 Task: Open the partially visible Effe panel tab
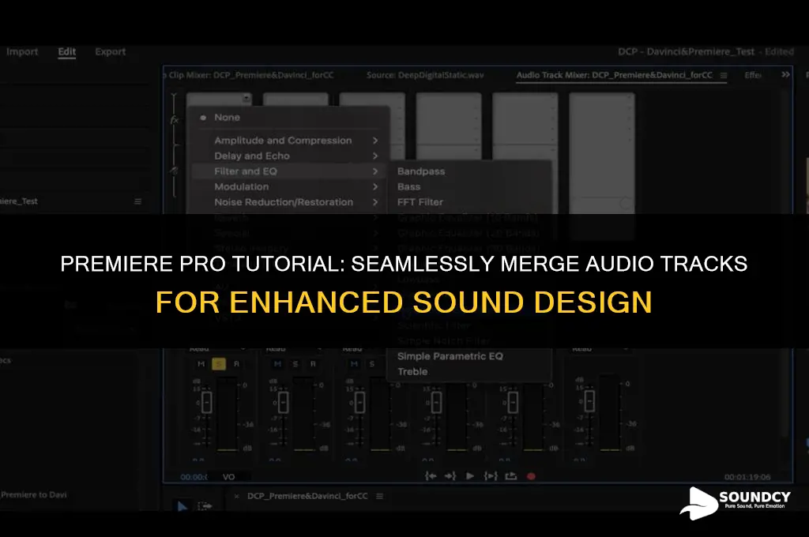[753, 75]
